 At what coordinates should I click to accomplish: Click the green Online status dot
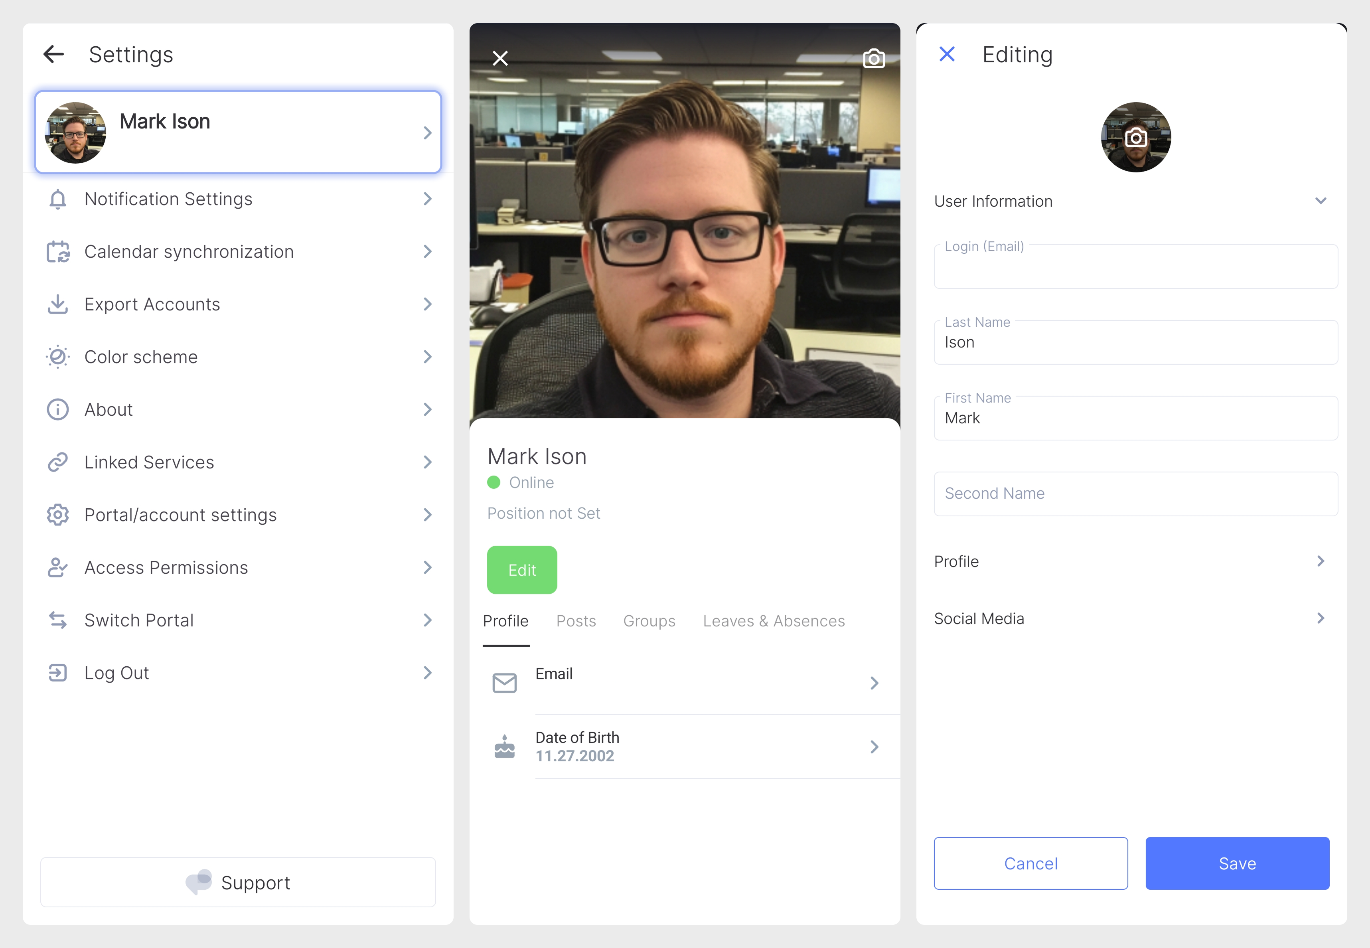tap(494, 482)
